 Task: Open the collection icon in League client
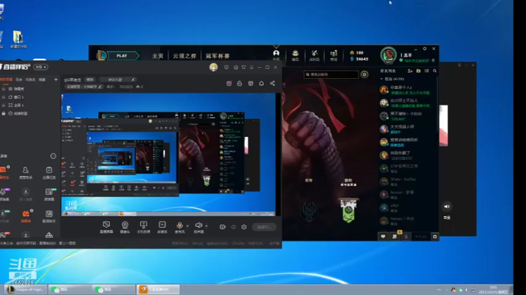tap(295, 55)
